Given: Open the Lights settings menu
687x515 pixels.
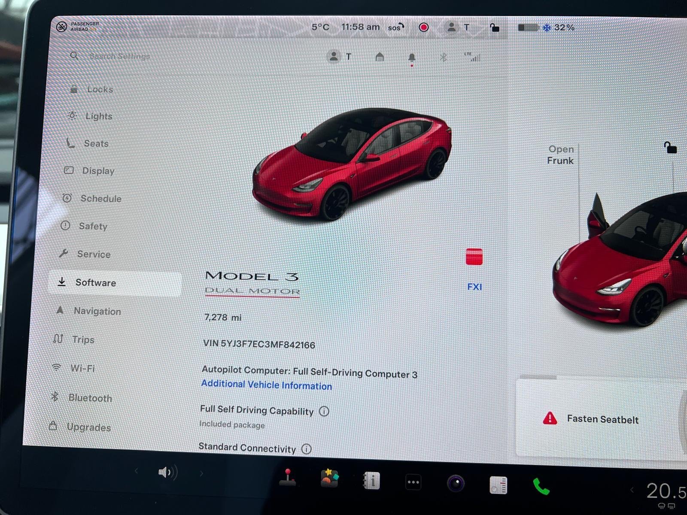Looking at the screenshot, I should click(90, 116).
